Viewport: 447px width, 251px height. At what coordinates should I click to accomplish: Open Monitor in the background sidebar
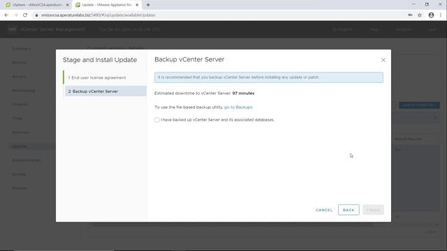coord(20,63)
